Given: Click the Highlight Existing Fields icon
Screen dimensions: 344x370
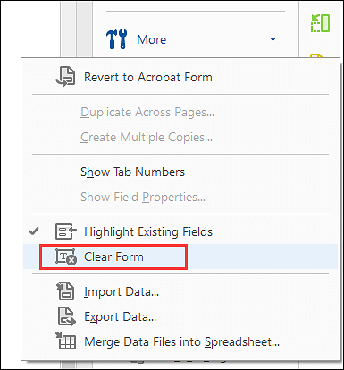Looking at the screenshot, I should click(65, 231).
